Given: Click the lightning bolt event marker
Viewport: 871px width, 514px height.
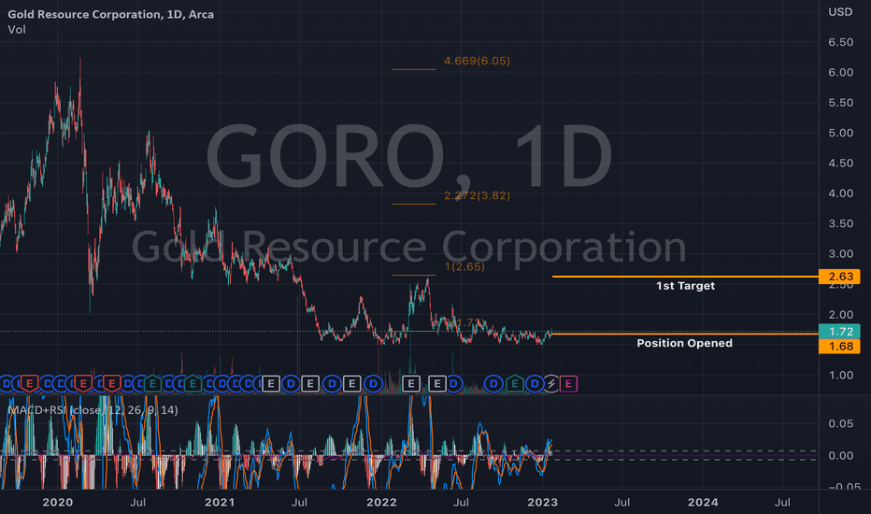Looking at the screenshot, I should tap(551, 383).
